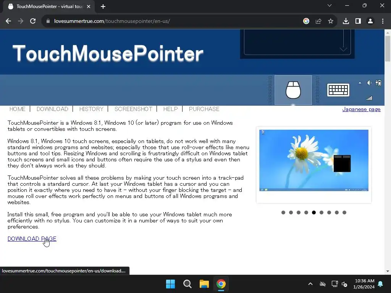391x293 pixels.
Task: Click the Chrome taskbar icon
Action: coord(221,284)
